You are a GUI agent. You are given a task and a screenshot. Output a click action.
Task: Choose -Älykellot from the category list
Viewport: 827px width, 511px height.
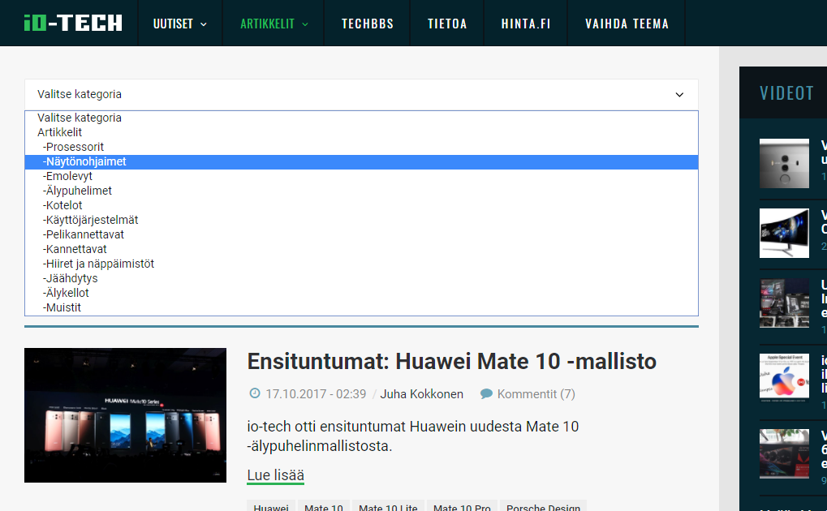click(x=361, y=293)
